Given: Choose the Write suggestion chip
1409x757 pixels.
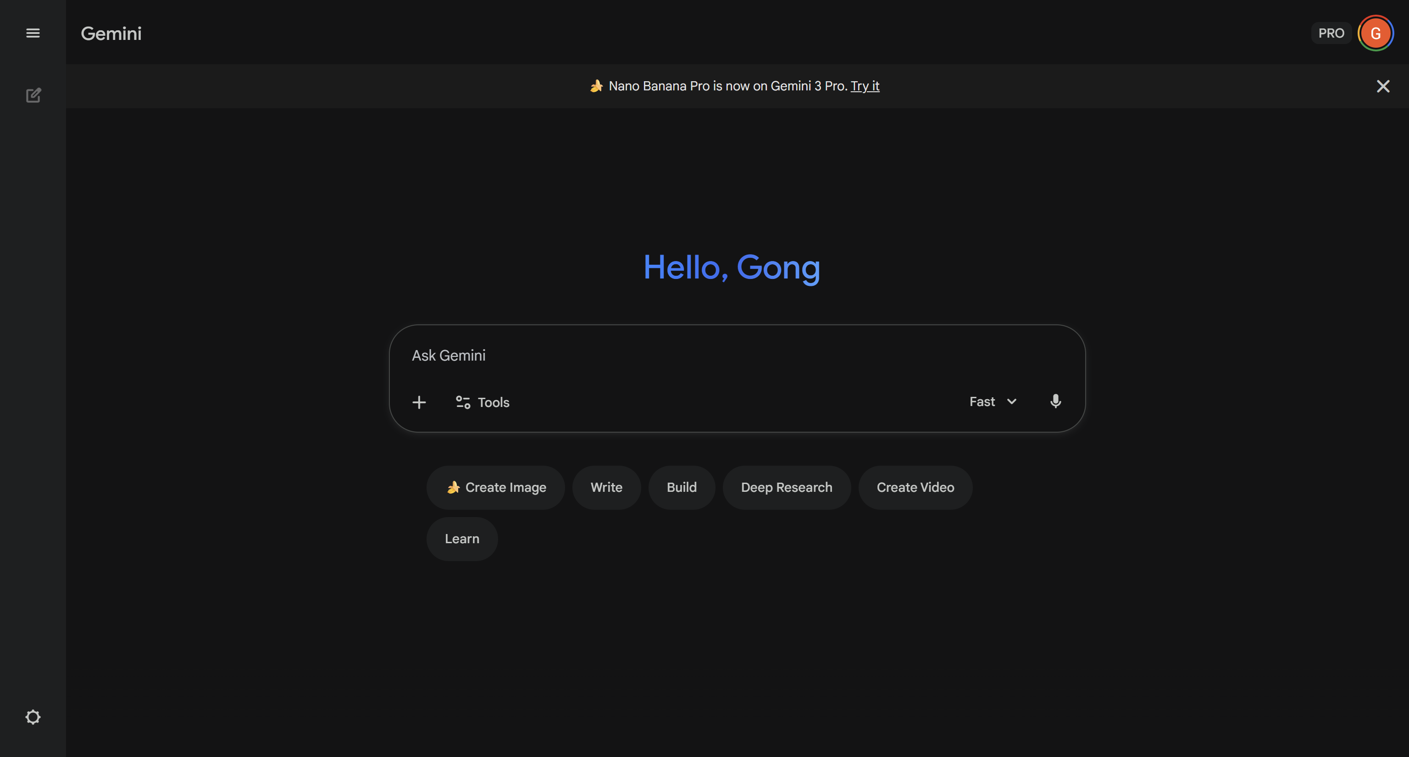Looking at the screenshot, I should (x=606, y=487).
